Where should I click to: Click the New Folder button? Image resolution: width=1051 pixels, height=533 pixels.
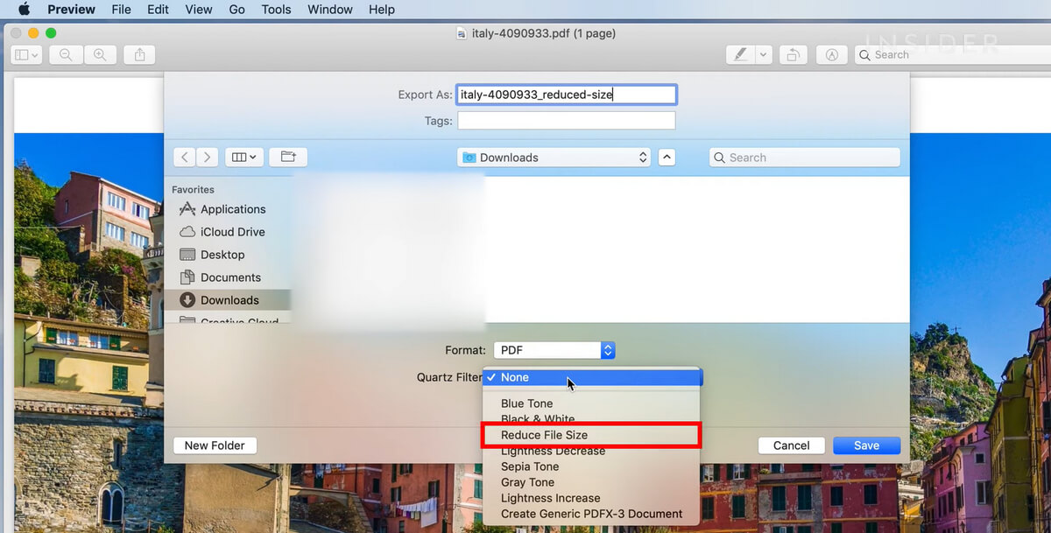215,445
